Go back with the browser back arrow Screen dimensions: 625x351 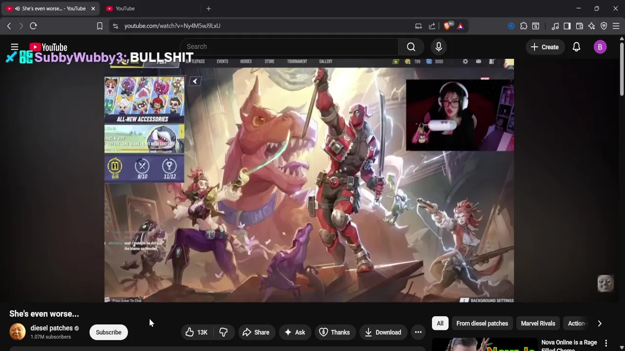(x=9, y=26)
